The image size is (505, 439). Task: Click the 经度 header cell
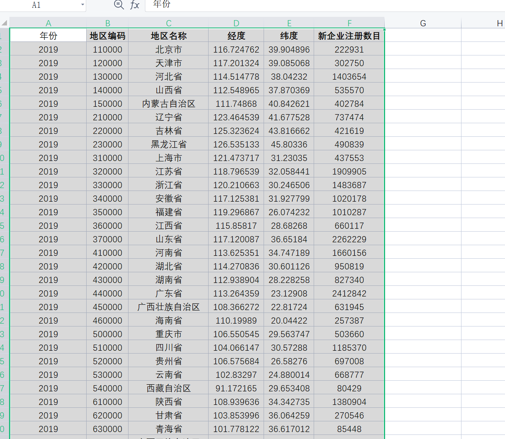click(236, 36)
